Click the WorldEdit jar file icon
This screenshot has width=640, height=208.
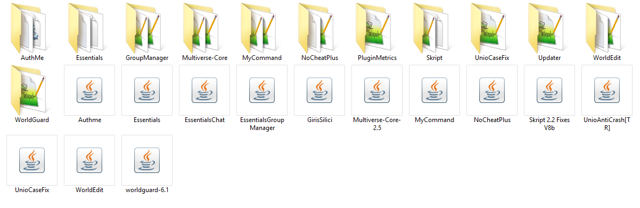coord(89,160)
